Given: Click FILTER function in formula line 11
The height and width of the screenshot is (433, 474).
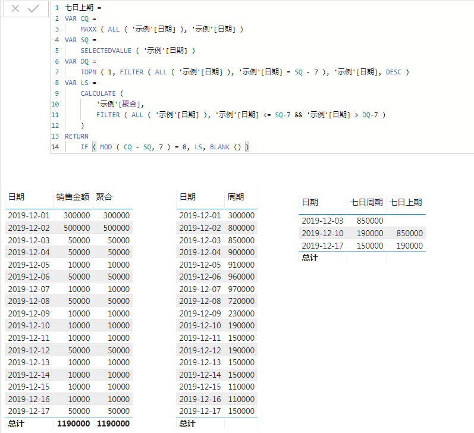Looking at the screenshot, I should (x=108, y=115).
